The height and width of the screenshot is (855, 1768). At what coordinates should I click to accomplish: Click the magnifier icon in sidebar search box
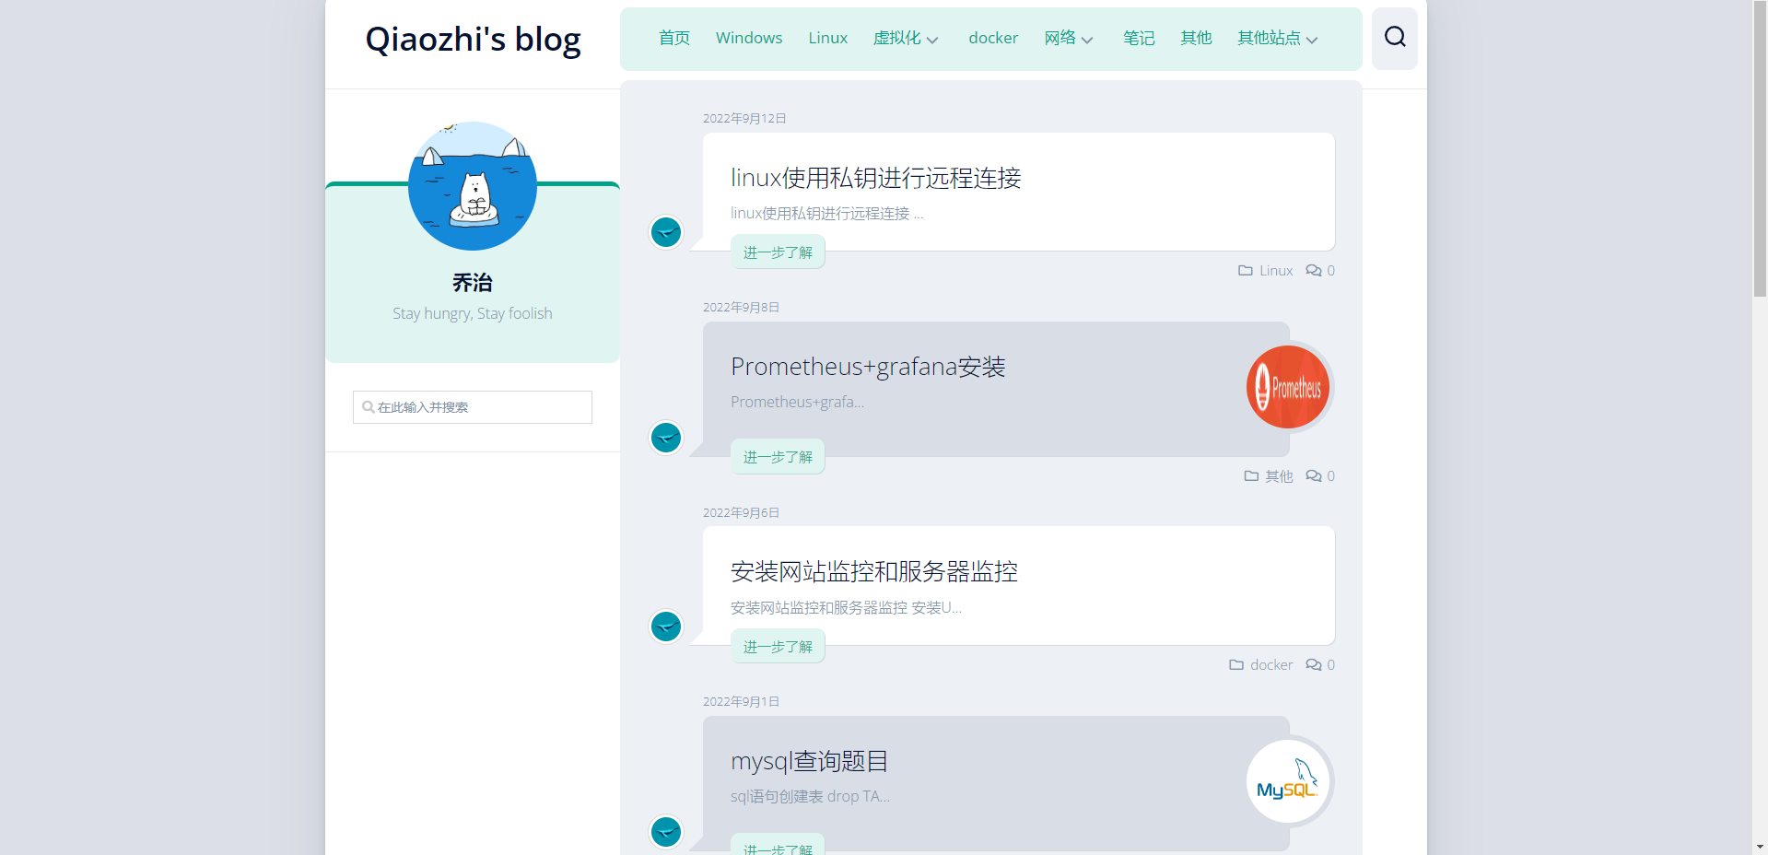point(369,407)
